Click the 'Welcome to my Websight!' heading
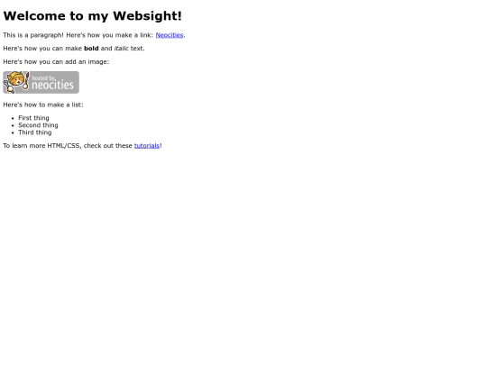The image size is (487, 365). click(x=92, y=16)
